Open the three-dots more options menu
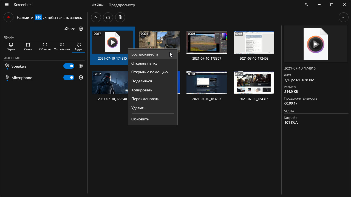Image resolution: width=351 pixels, height=197 pixels. pos(344,17)
